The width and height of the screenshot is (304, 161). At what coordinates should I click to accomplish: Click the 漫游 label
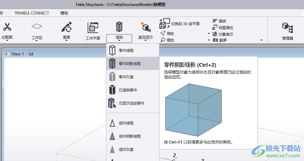222,21
